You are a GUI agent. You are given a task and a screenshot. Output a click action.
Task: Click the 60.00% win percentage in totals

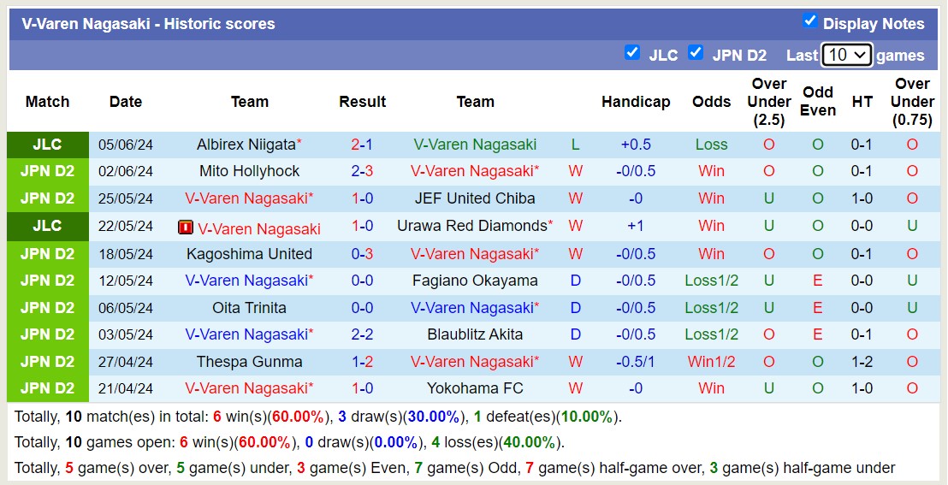(x=298, y=417)
